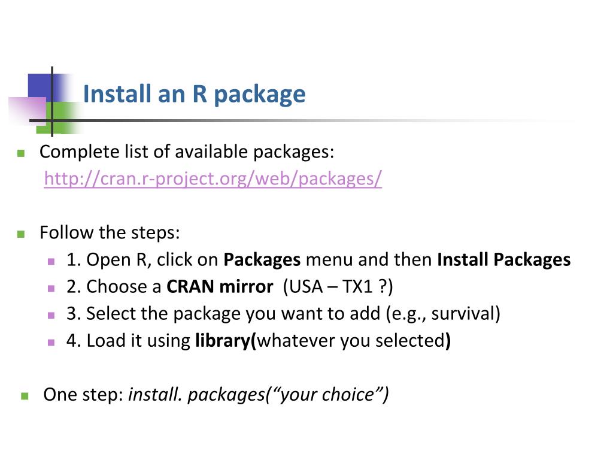Click green bullet beside One step
The height and width of the screenshot is (460, 613).
25,397
